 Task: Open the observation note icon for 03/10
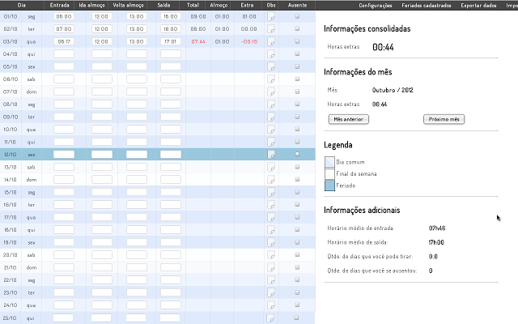[x=272, y=40]
